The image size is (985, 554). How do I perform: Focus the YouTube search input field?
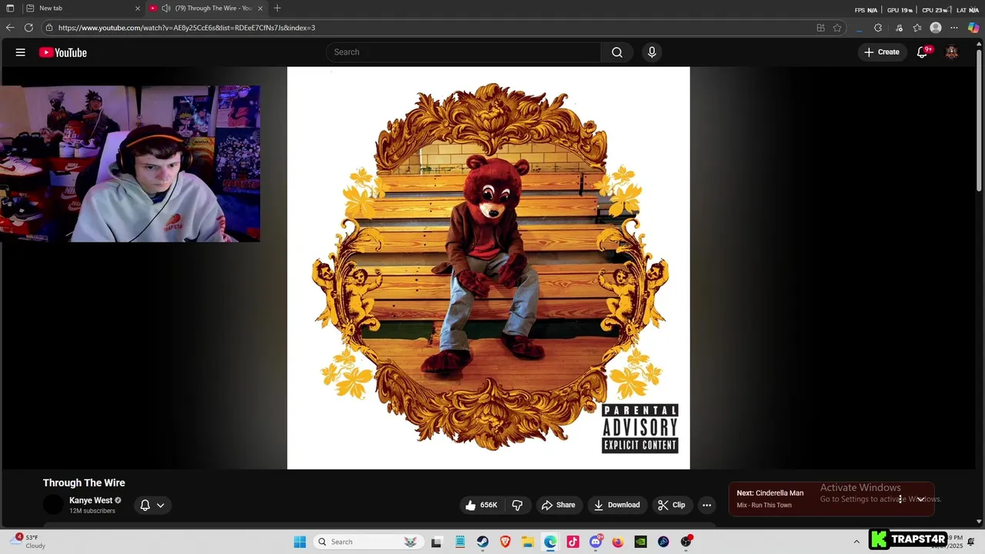click(x=464, y=52)
